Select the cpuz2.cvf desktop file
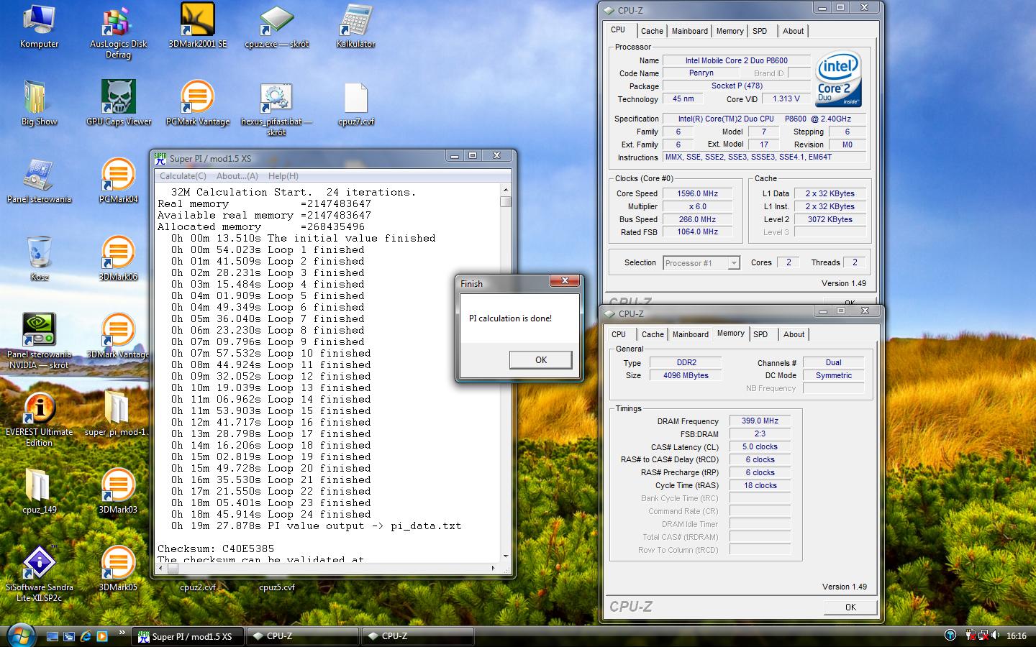 tap(198, 587)
